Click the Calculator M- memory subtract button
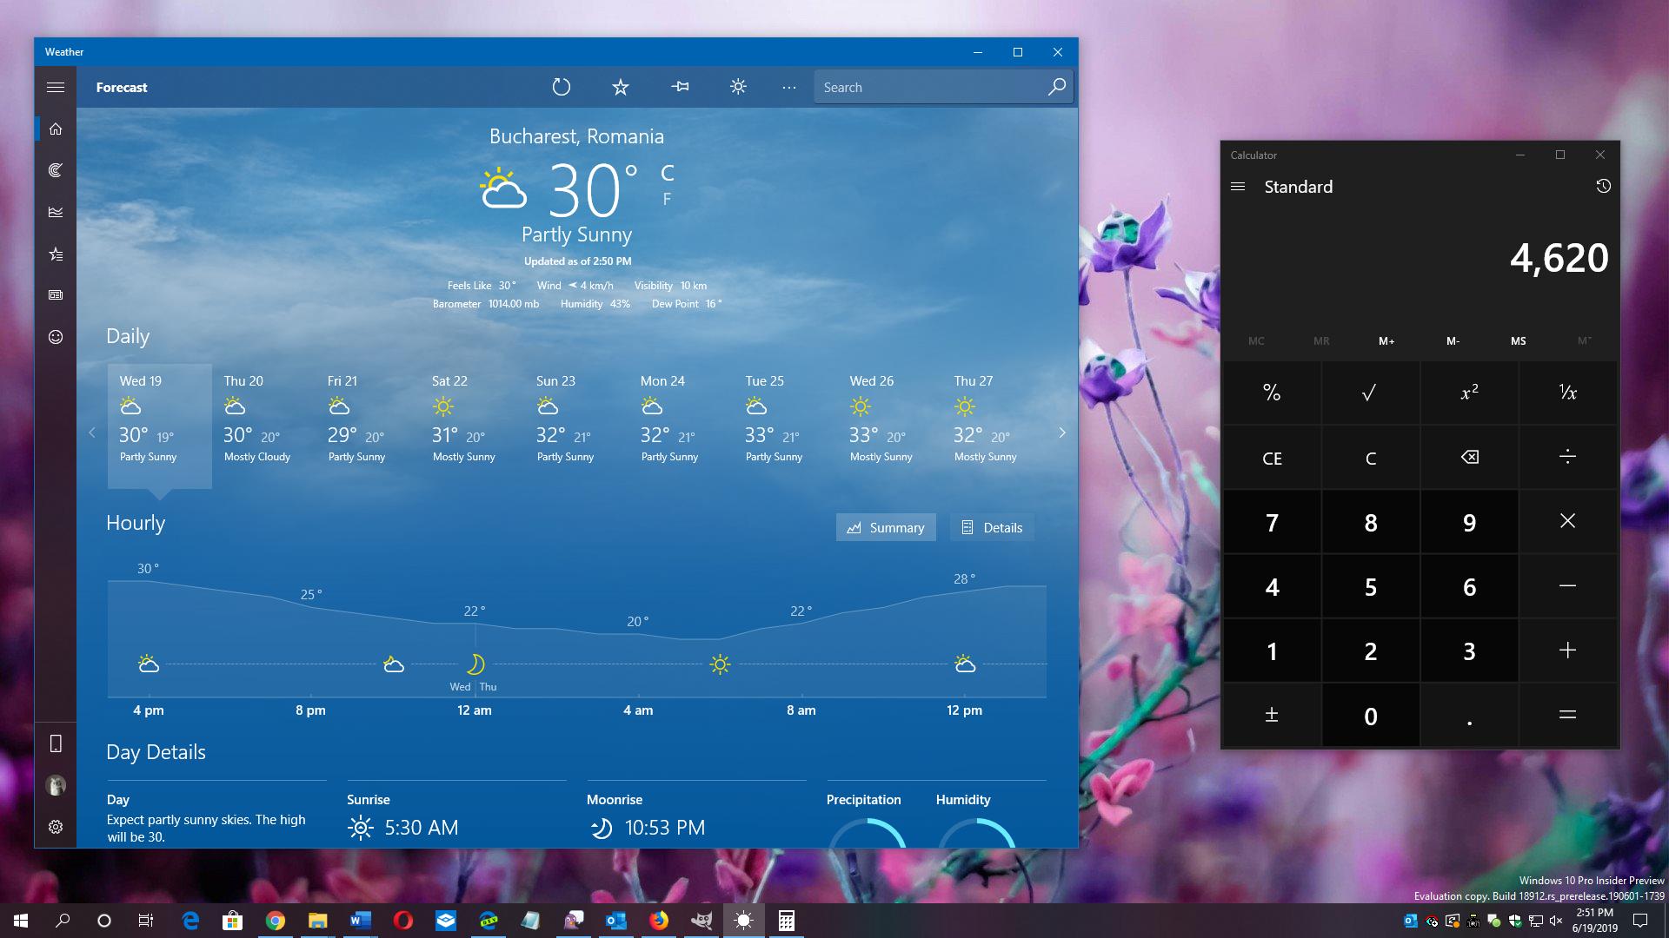Screen dimensions: 1669x938 tap(1453, 341)
